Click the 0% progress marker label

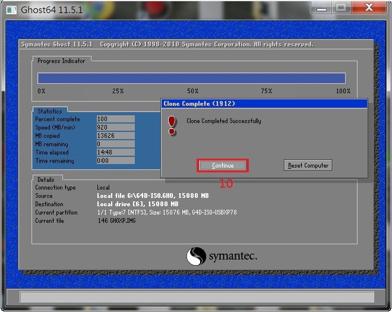point(42,91)
